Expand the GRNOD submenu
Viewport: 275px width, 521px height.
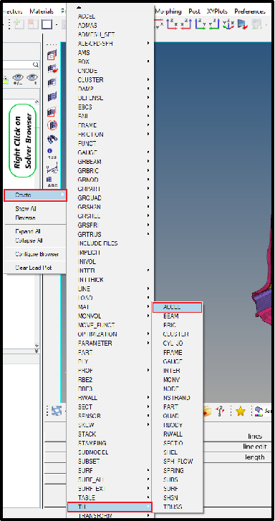110,180
